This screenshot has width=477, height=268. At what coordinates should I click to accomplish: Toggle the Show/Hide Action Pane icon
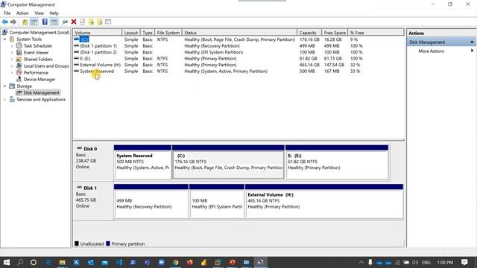pyautogui.click(x=54, y=22)
